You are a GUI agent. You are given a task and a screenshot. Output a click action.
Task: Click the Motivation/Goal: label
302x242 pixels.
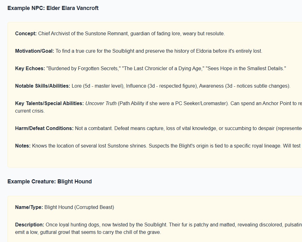click(35, 51)
